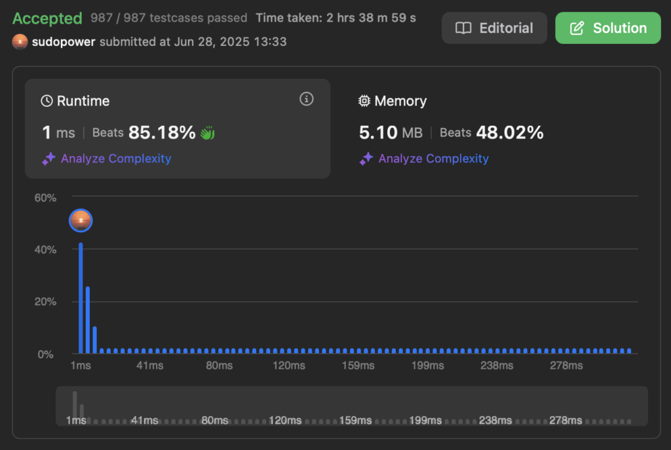
Task: Click the sparkle icon under Runtime
Action: [48, 159]
